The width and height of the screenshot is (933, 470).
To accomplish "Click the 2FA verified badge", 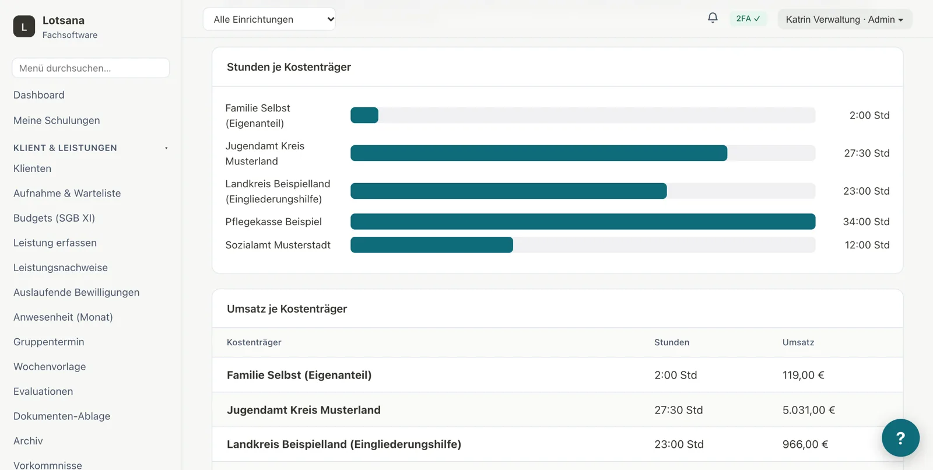I will click(x=748, y=19).
